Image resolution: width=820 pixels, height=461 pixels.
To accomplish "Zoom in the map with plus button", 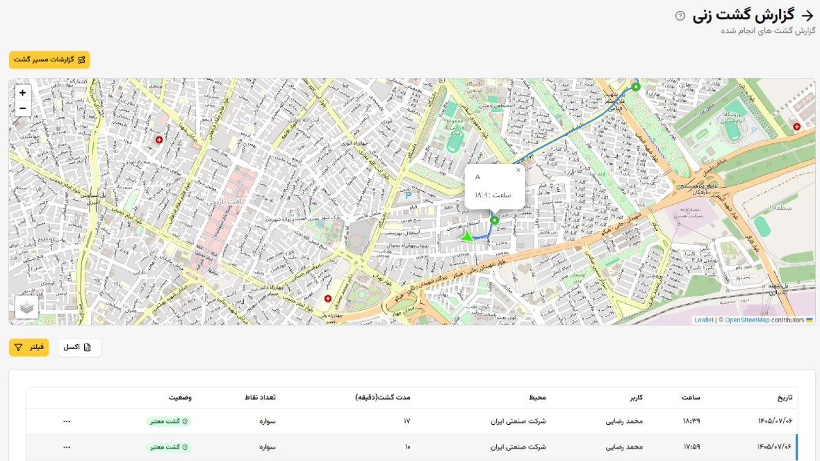I will pyautogui.click(x=23, y=93).
